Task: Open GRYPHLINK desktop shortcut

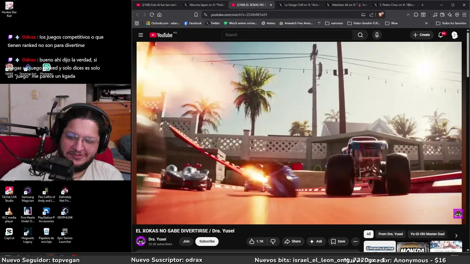Action: point(65,213)
